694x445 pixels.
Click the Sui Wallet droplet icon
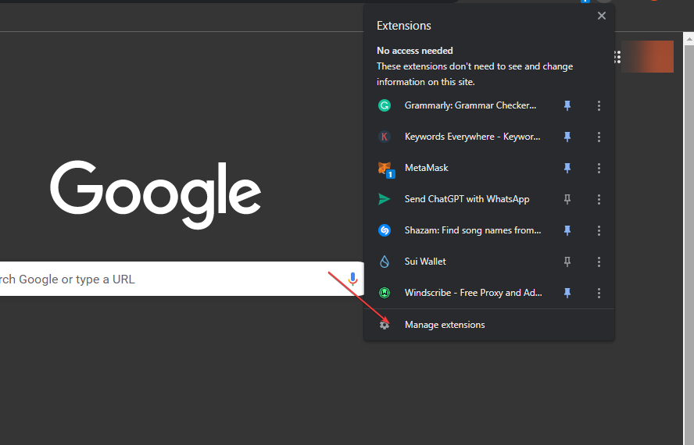pos(385,262)
